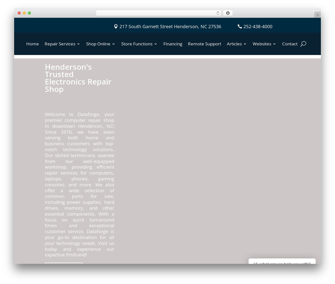This screenshot has height=284, width=335.
Task: Expand the Shop Online submenu chevron
Action: 113,44
